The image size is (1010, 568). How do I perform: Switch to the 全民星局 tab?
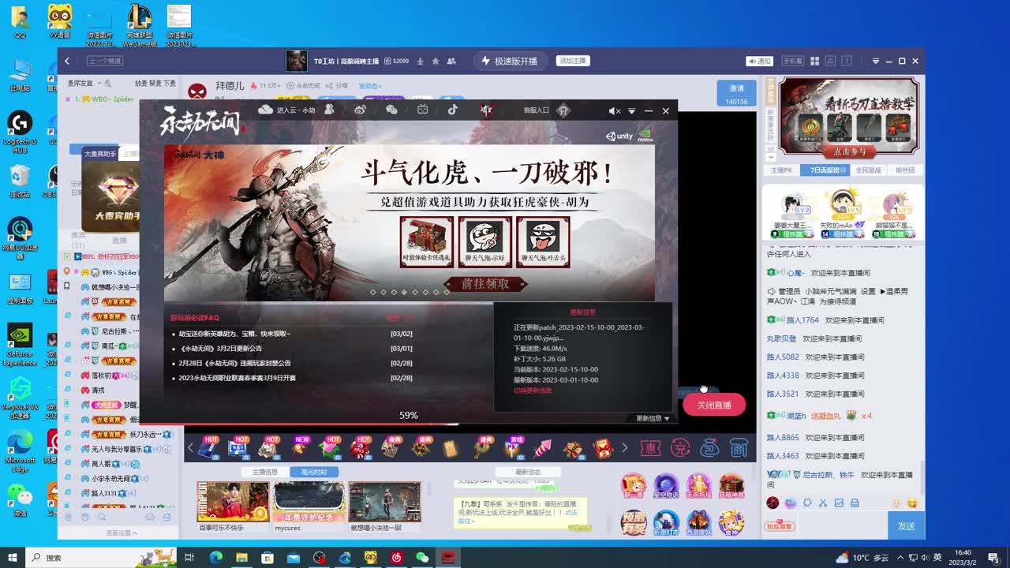[868, 170]
